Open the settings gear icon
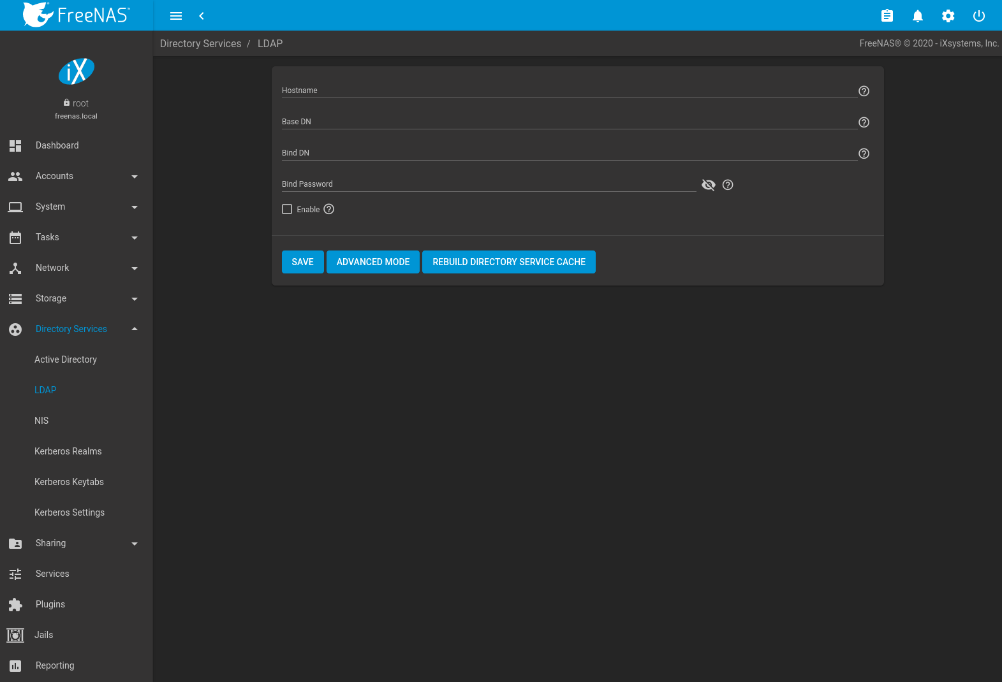The width and height of the screenshot is (1002, 682). point(948,16)
